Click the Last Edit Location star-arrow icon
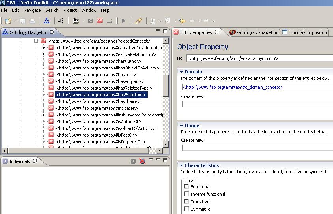The width and height of the screenshot is (333, 214). point(182,21)
